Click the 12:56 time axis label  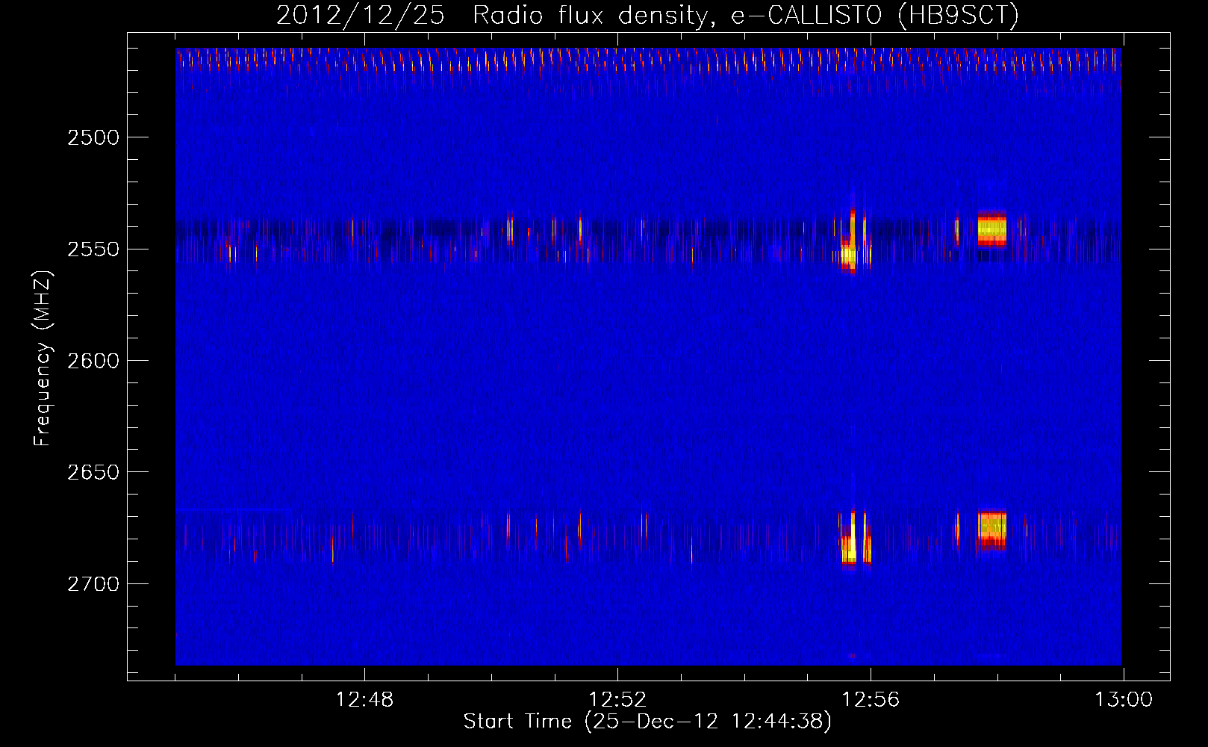[x=871, y=700]
